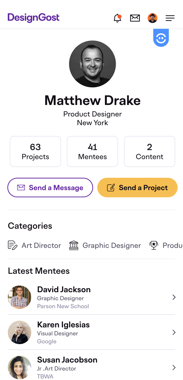Click the user avatar in header
183x380 pixels.
[153, 18]
